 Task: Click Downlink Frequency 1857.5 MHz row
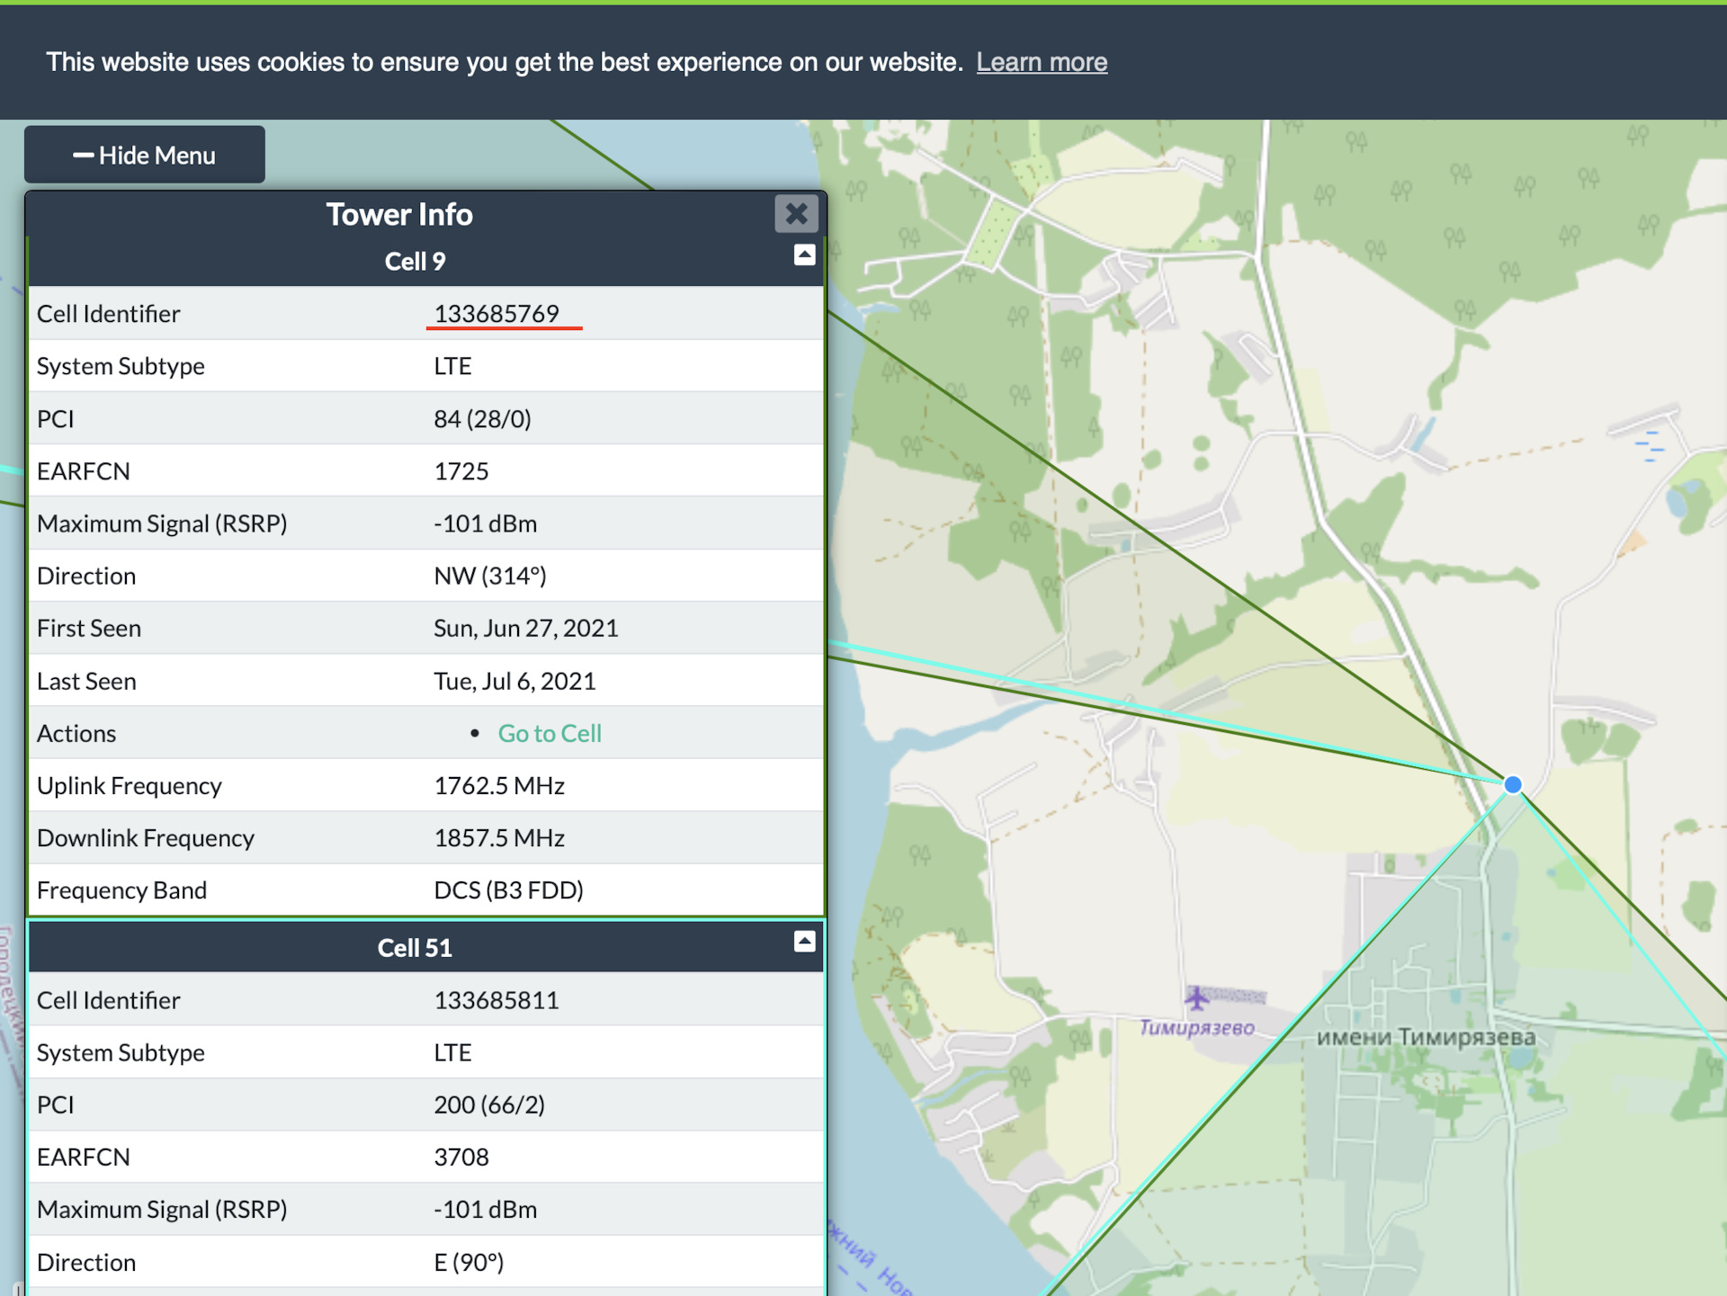pyautogui.click(x=425, y=838)
